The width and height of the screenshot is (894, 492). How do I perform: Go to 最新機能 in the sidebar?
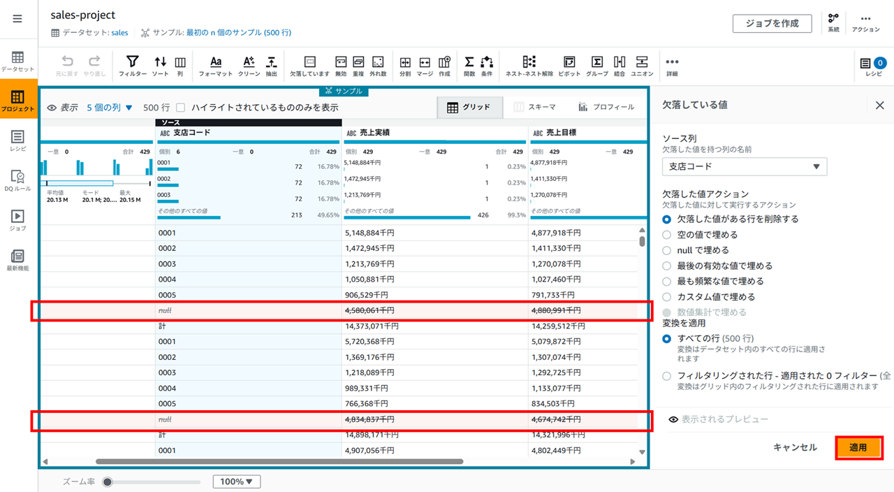pyautogui.click(x=17, y=260)
